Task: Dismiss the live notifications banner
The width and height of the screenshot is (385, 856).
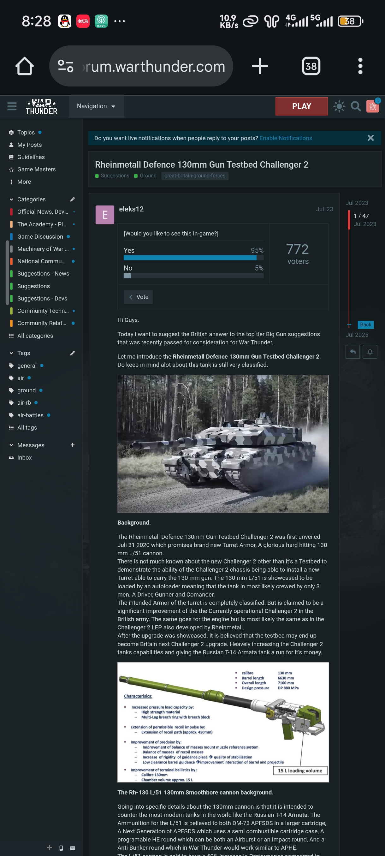Action: (x=371, y=138)
